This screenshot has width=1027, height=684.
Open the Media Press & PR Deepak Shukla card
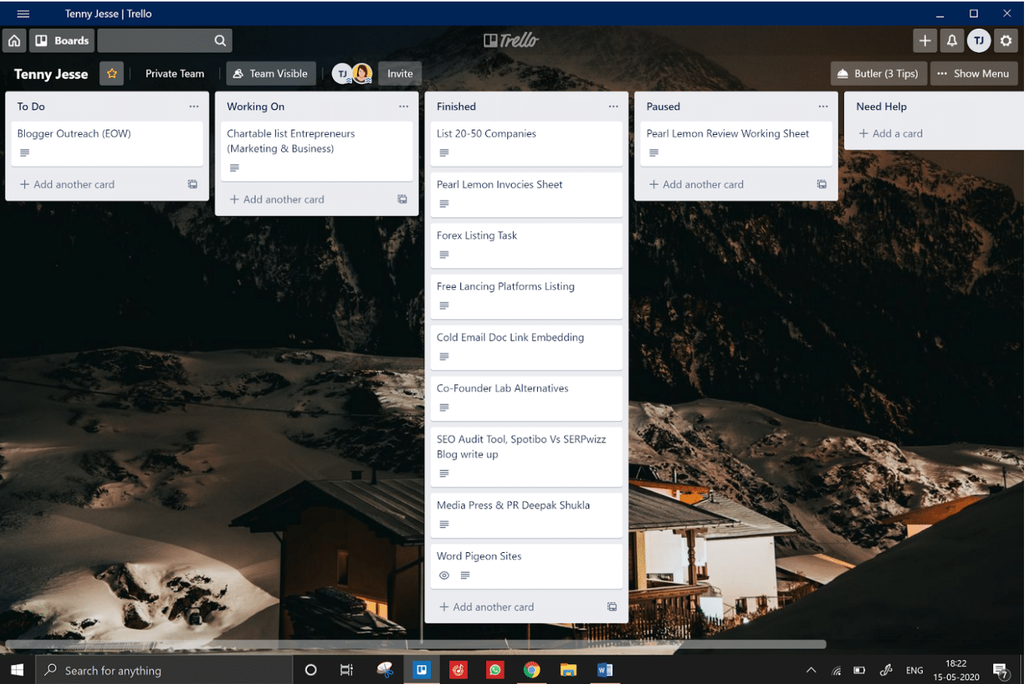[x=527, y=515]
